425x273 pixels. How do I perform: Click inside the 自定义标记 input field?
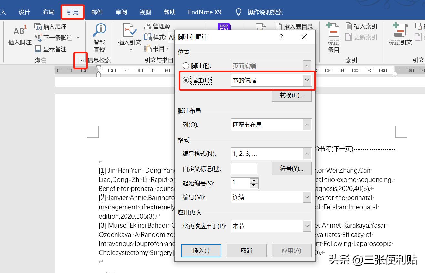click(244, 168)
